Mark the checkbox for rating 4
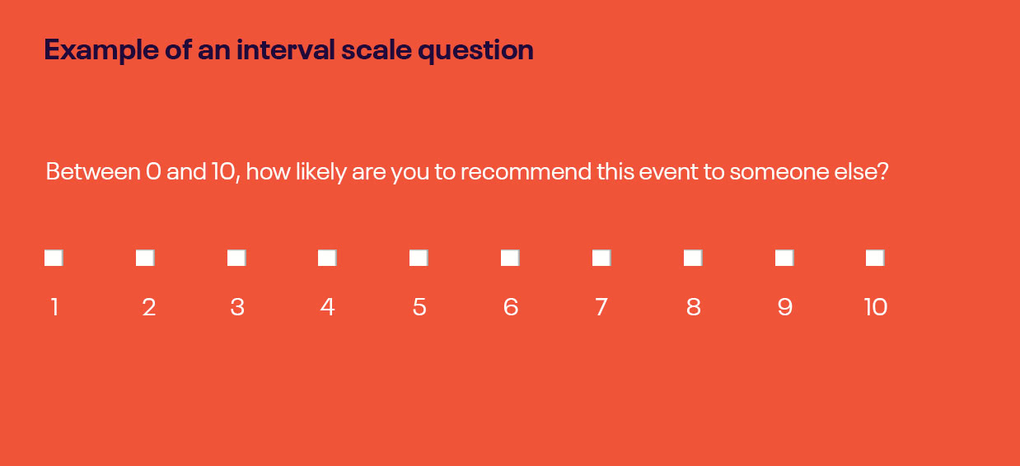This screenshot has width=1020, height=466. [327, 258]
